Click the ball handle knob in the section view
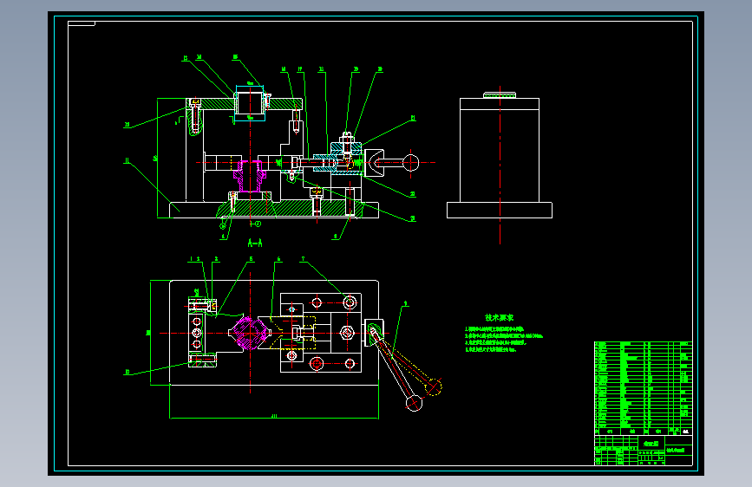This screenshot has height=487, width=752. (x=410, y=163)
